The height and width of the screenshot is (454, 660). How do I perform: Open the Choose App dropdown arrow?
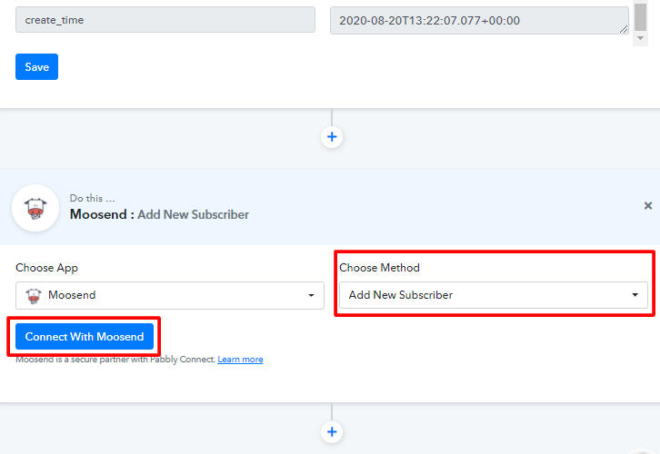311,295
